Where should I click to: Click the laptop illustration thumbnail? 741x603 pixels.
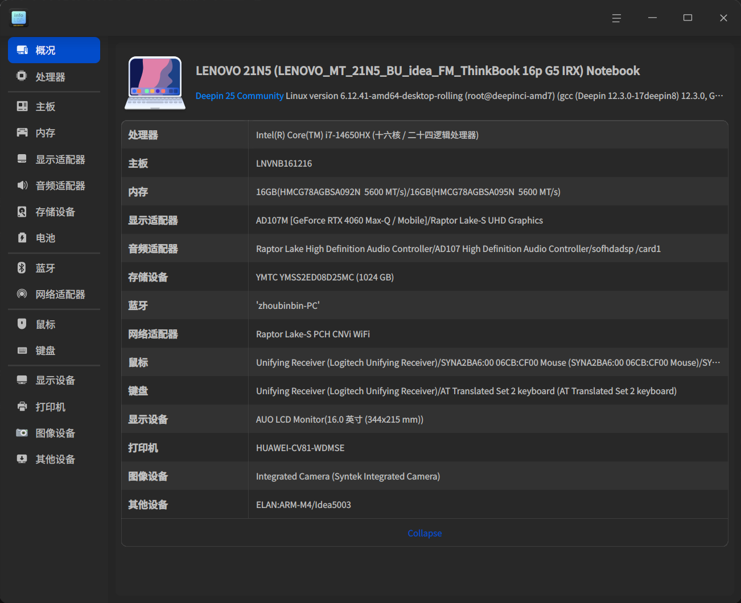[x=155, y=82]
